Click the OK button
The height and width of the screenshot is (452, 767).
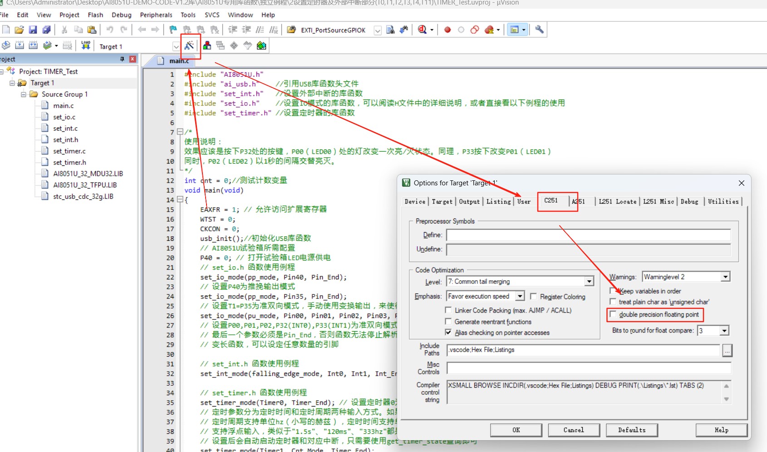click(516, 430)
